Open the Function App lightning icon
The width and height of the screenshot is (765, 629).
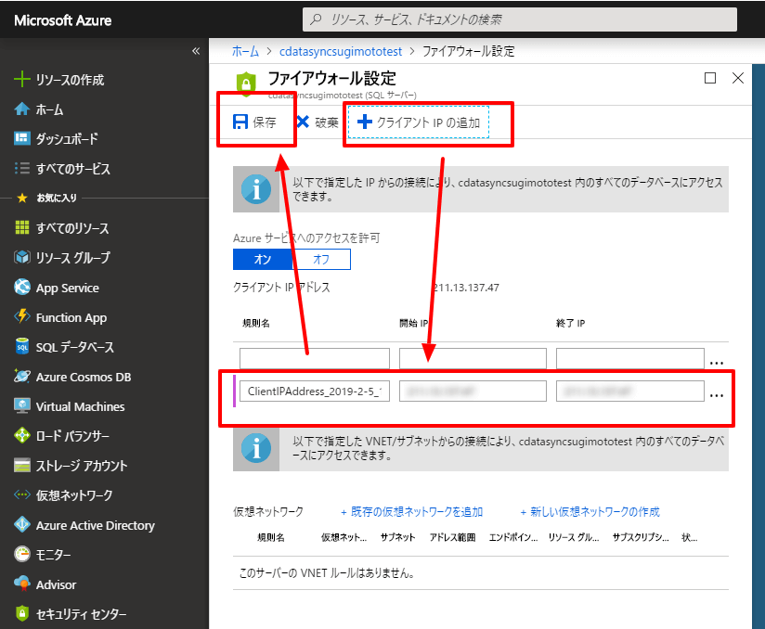21,317
